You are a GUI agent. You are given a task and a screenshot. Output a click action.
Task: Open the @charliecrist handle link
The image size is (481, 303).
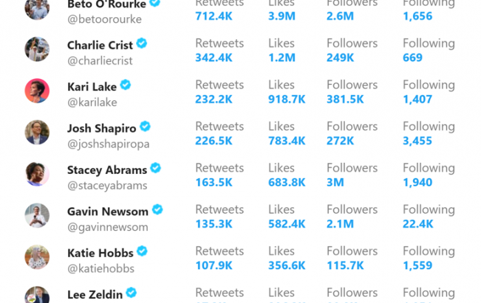pos(100,60)
